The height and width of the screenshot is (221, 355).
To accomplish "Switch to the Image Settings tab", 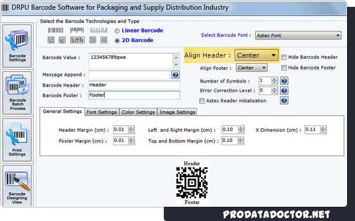I will point(177,112).
